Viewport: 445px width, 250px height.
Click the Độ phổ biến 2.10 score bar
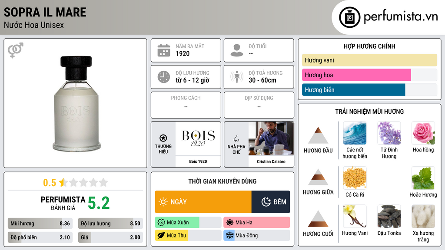[x=40, y=237]
